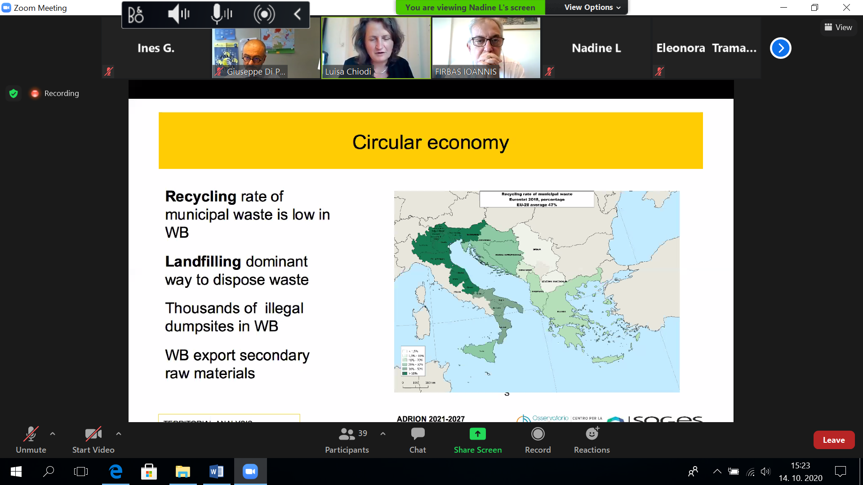Show next participants with blue arrow
The width and height of the screenshot is (863, 485).
tap(780, 48)
